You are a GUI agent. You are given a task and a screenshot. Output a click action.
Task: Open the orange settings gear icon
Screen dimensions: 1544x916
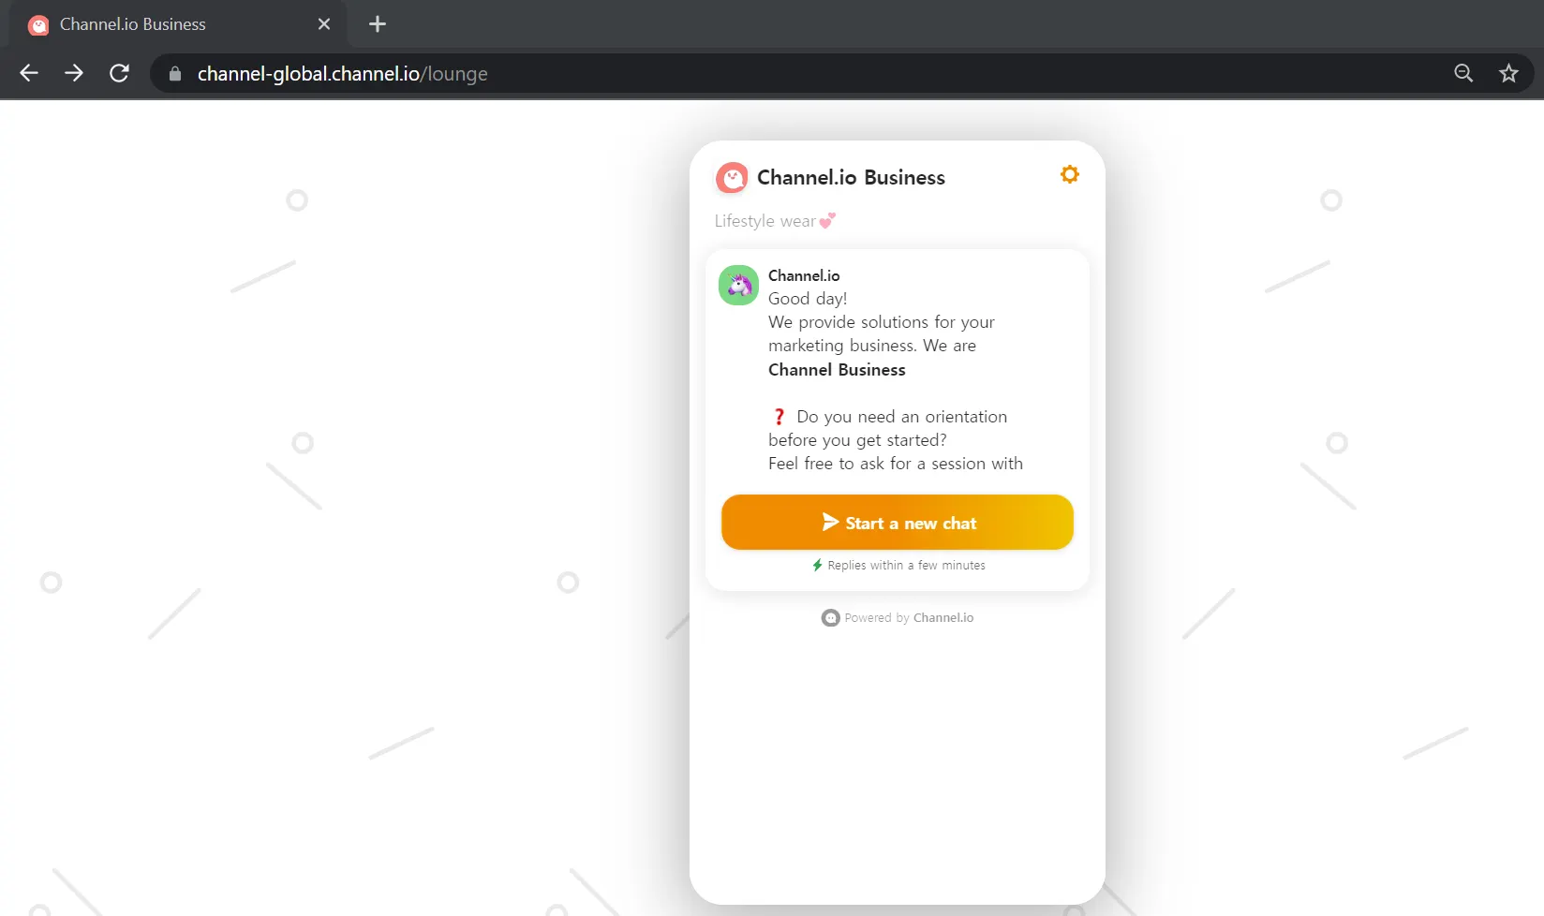pos(1069,175)
